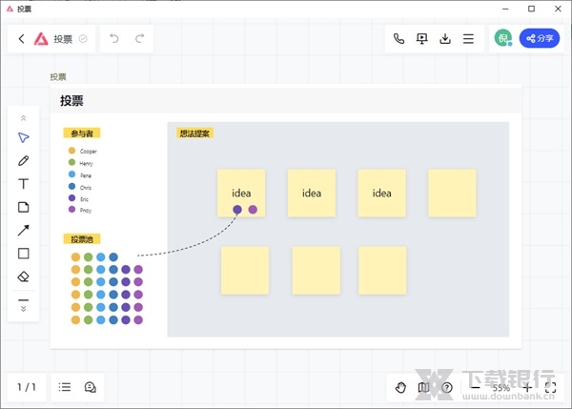
Task: Collapse toolbar with the up chevrons
Action: tap(24, 117)
